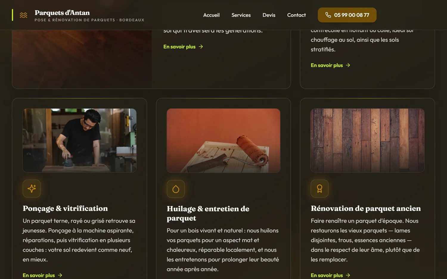447x279 pixels.
Task: Select the Ponçage & vitrification heading
Action: [x=65, y=208]
